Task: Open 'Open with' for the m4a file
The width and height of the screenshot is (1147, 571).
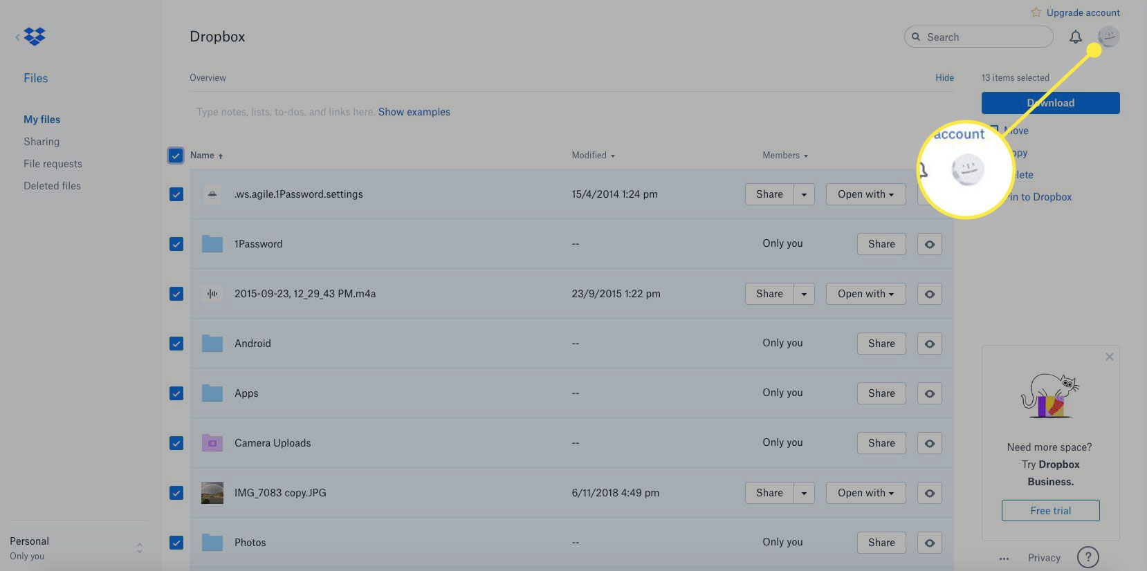Action: [865, 294]
